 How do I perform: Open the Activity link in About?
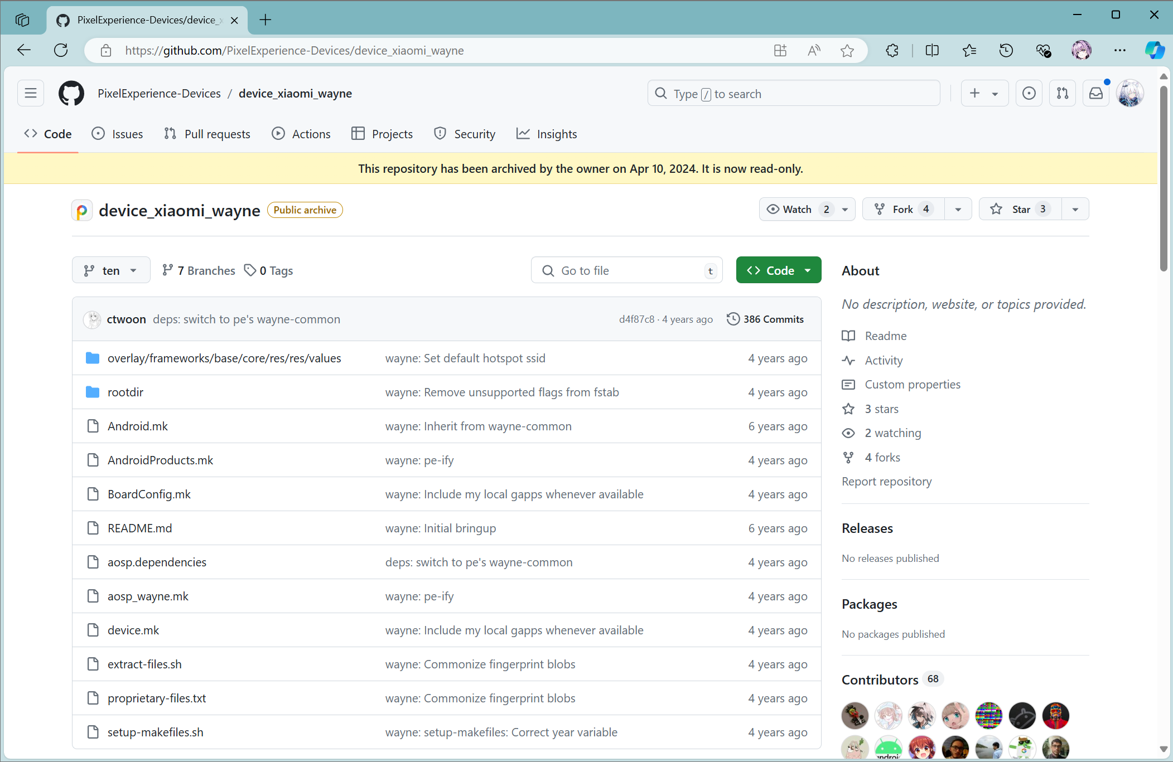click(x=884, y=360)
